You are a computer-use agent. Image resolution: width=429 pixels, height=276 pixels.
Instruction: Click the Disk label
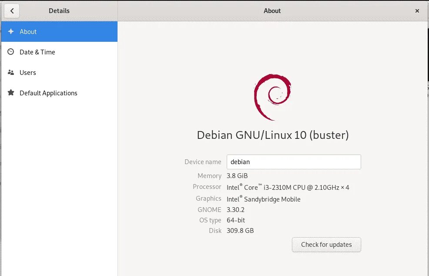(215, 231)
